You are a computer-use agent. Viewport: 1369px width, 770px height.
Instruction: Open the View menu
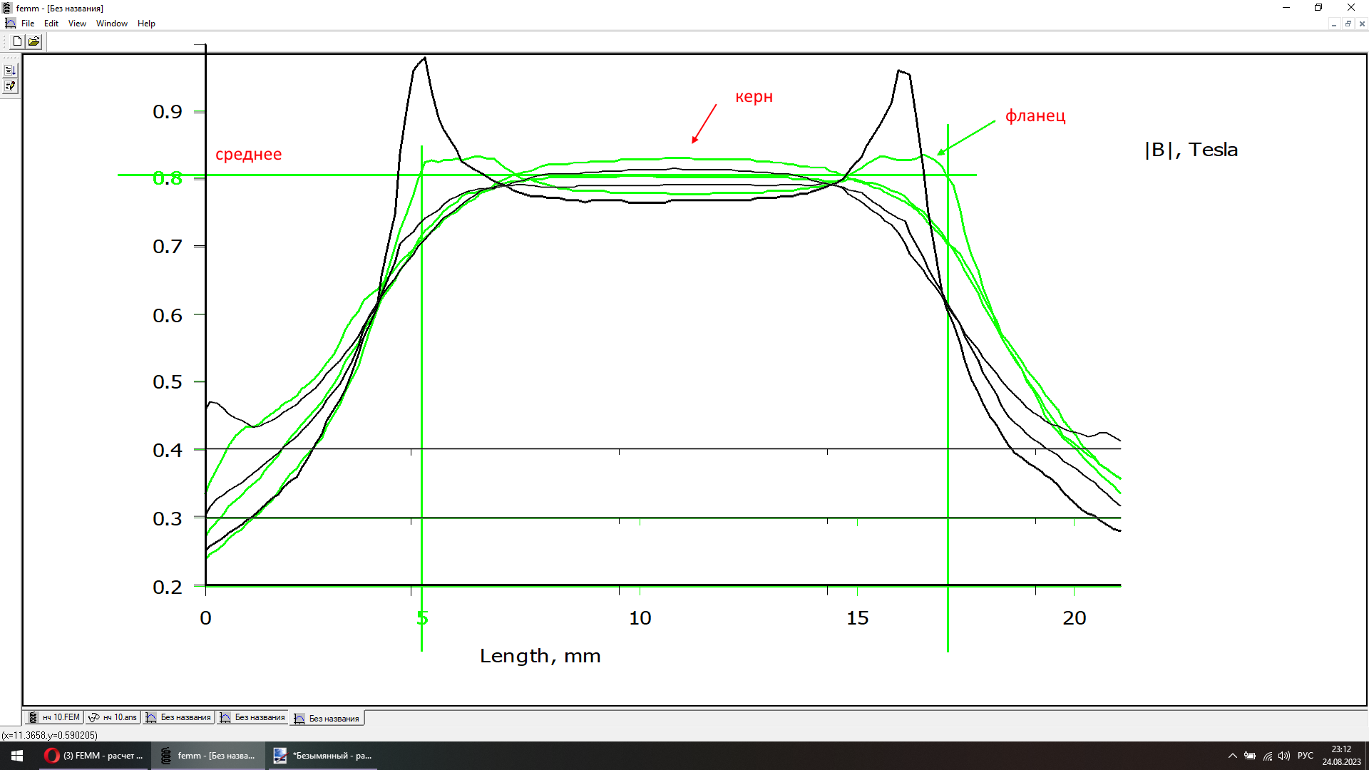click(x=77, y=24)
